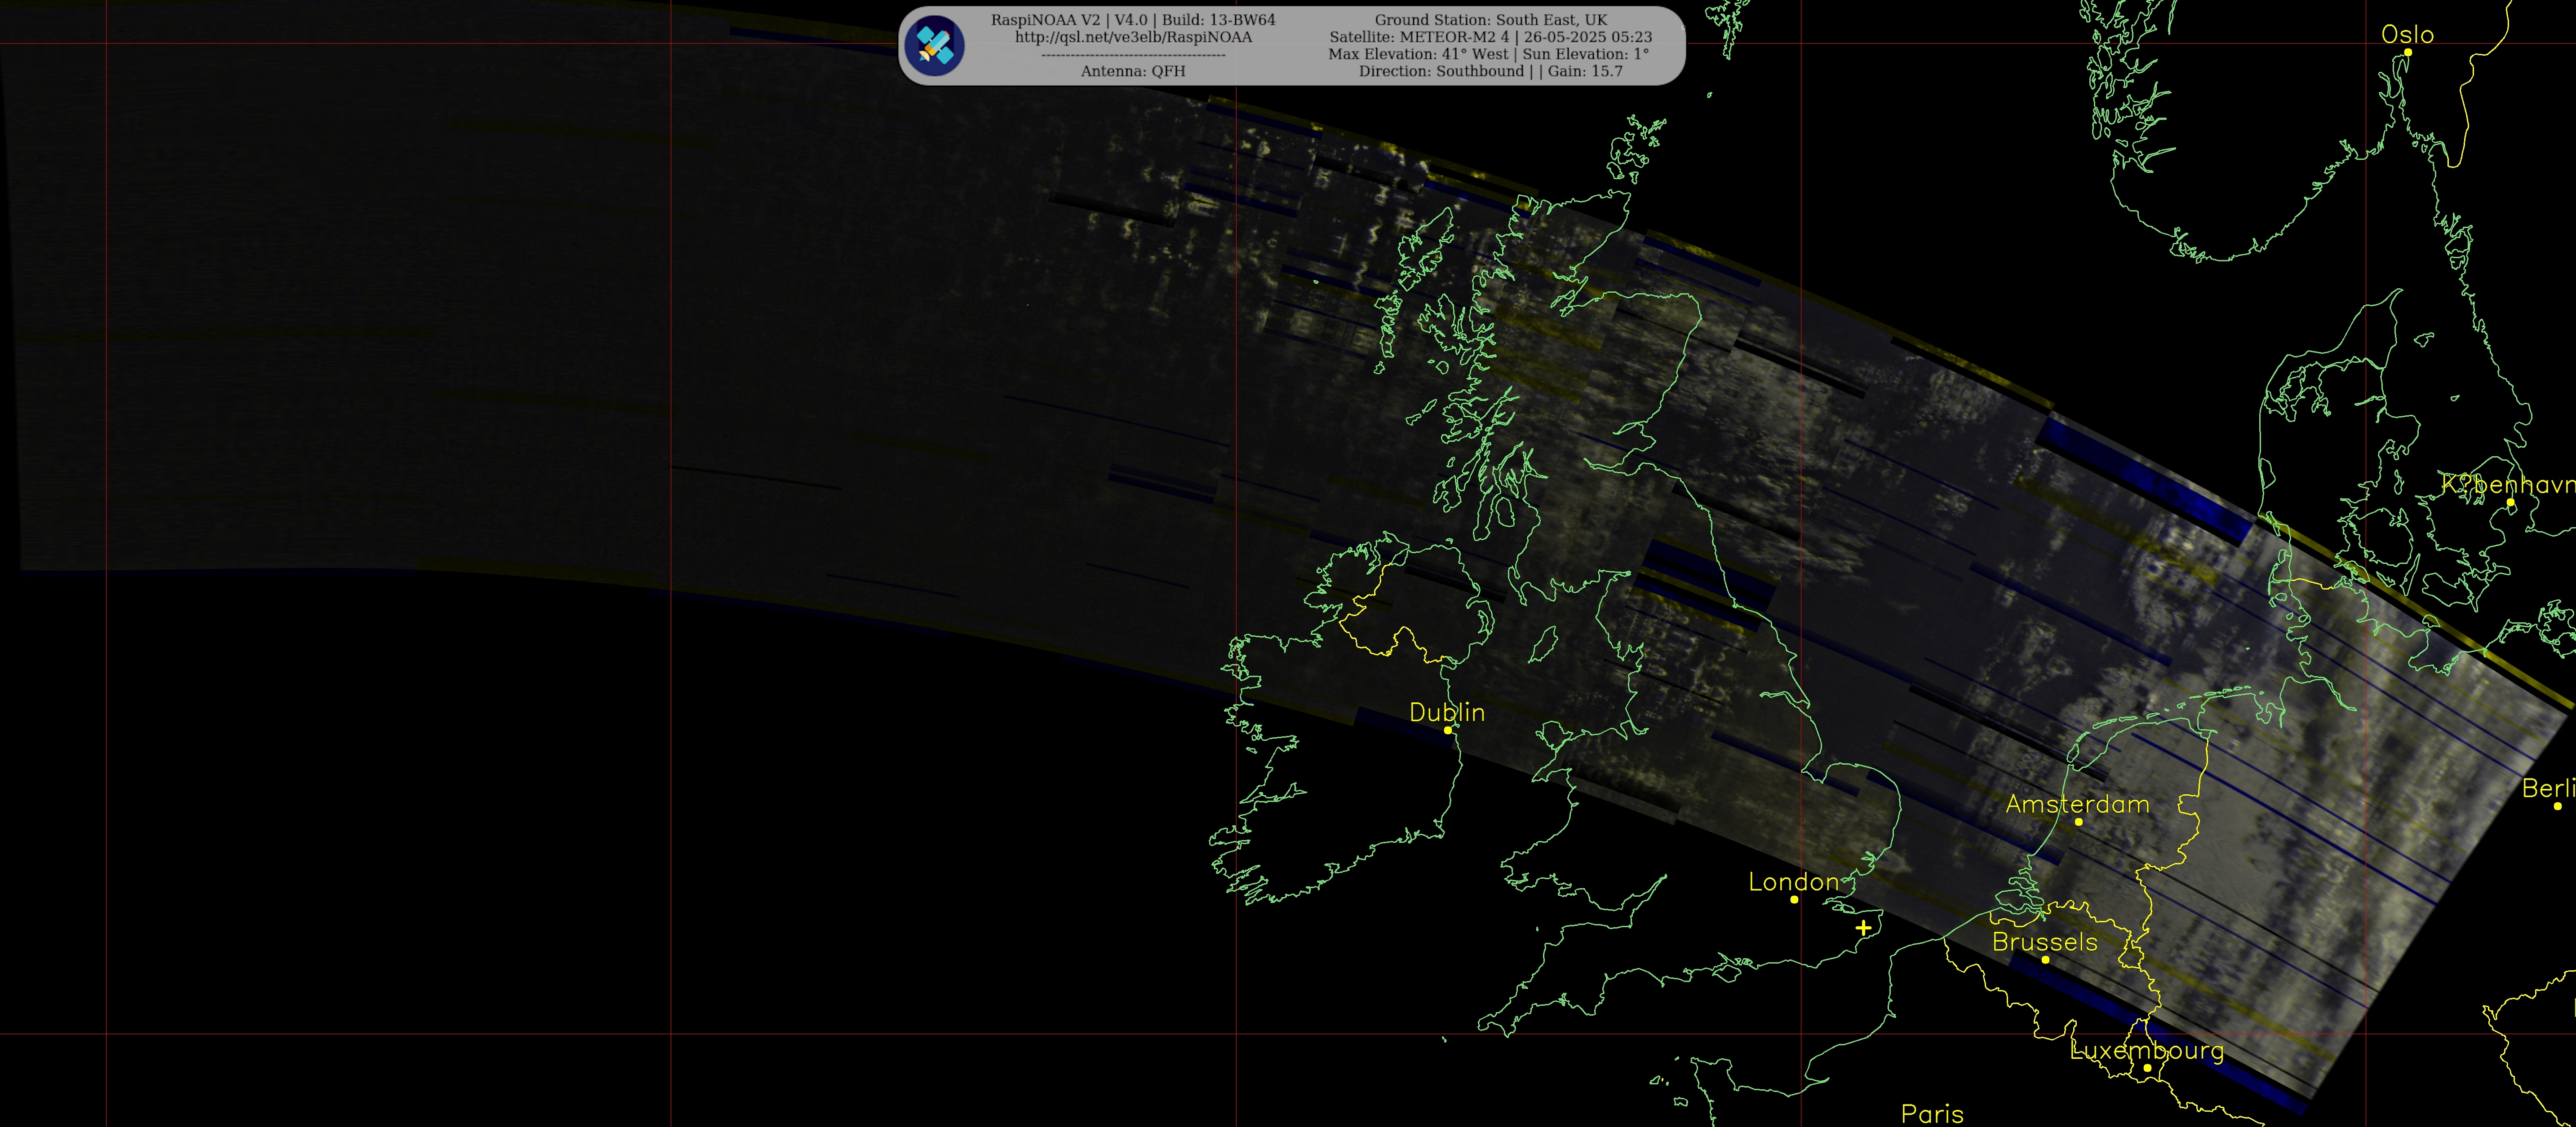The height and width of the screenshot is (1127, 2576).
Task: Click the yellow dot marking London
Action: pos(1794,899)
